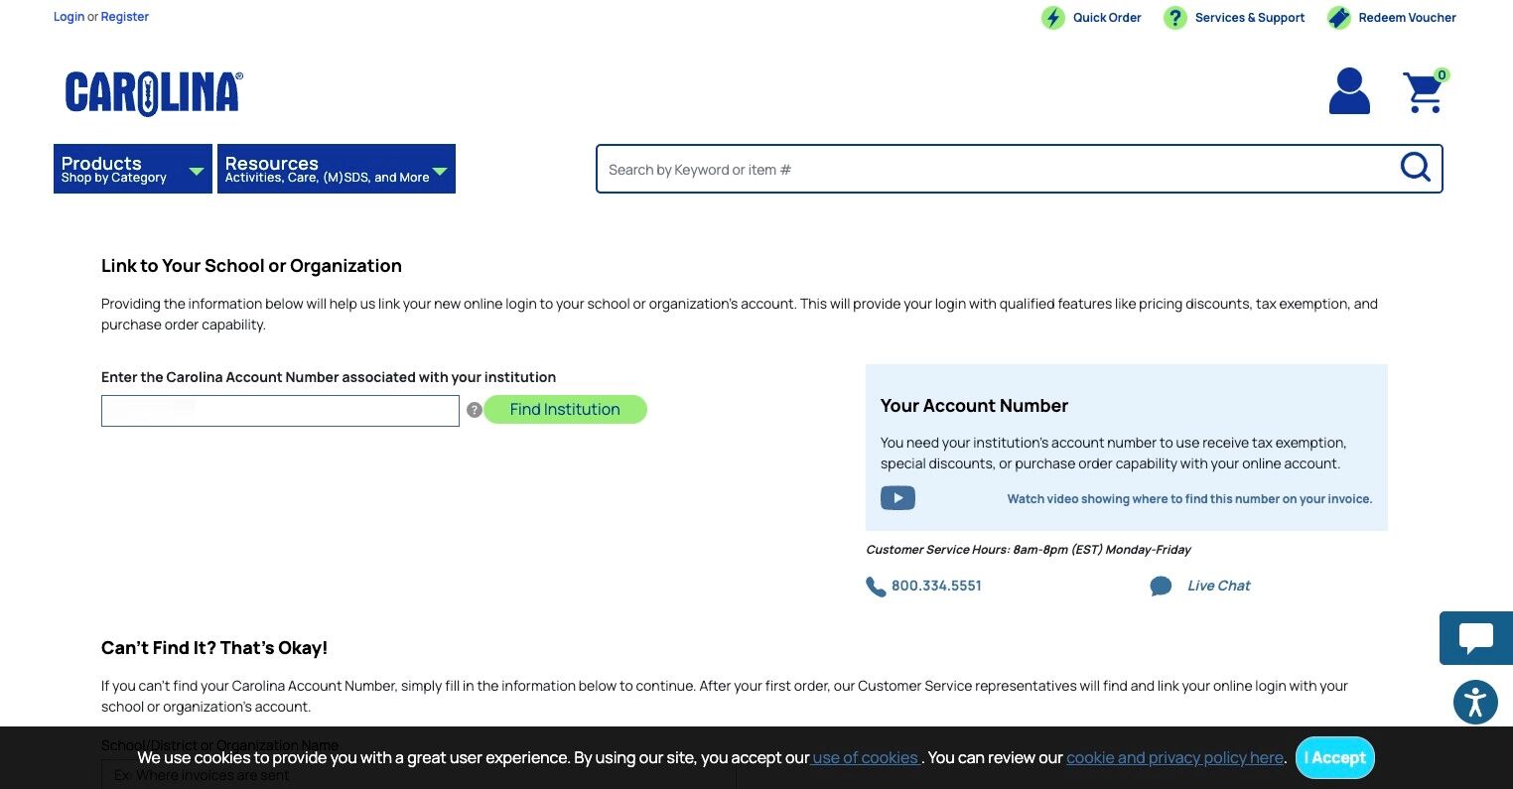This screenshot has height=789, width=1513.
Task: Open the user account profile icon
Action: pyautogui.click(x=1349, y=91)
